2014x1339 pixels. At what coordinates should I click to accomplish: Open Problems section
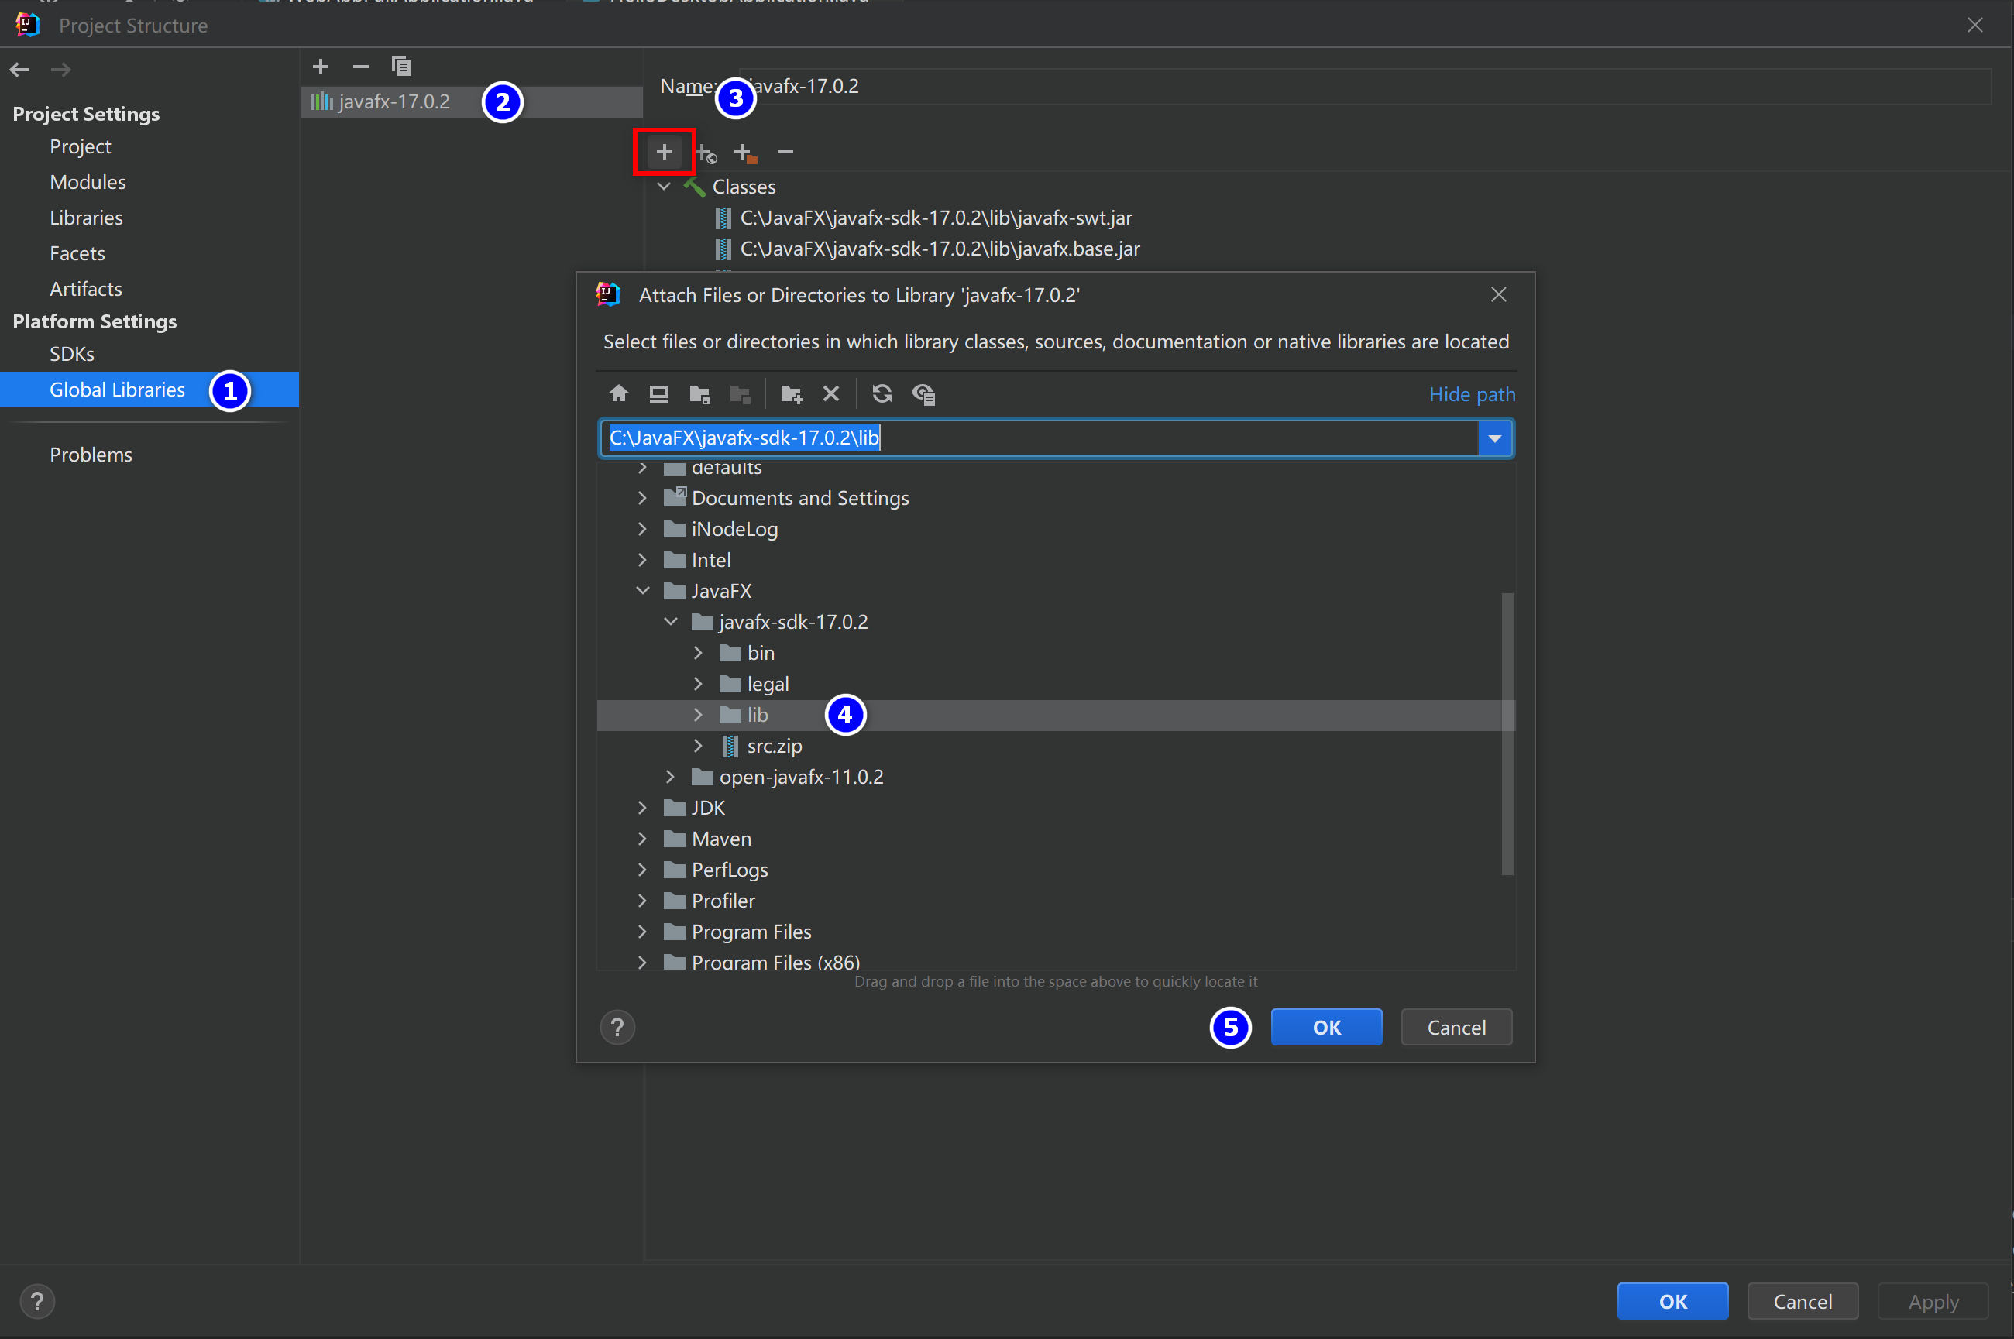(x=91, y=455)
